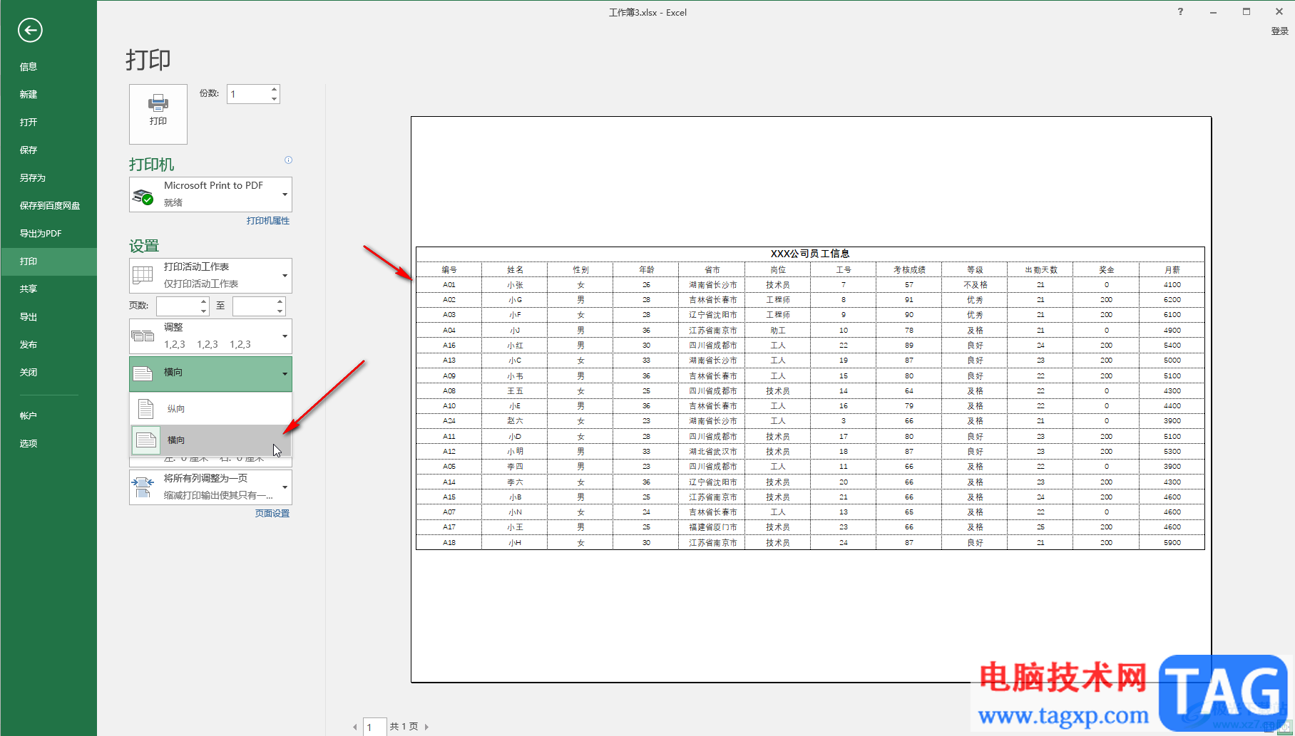Open the 帐户 Account page
Screen dimensions: 1295x736
click(48, 415)
